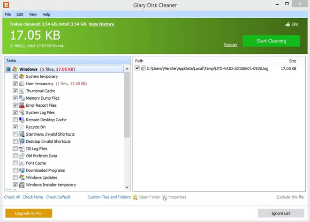Click the Tasks list scroll up arrow

point(127,69)
